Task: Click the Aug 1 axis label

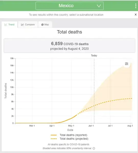Action: (130, 126)
